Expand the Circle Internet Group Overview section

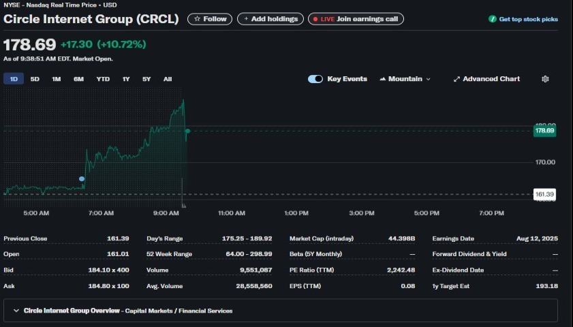[280, 311]
